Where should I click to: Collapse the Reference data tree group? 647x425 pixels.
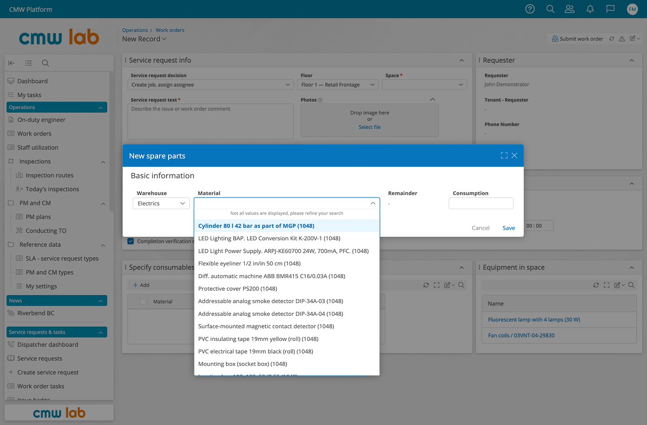click(x=103, y=245)
